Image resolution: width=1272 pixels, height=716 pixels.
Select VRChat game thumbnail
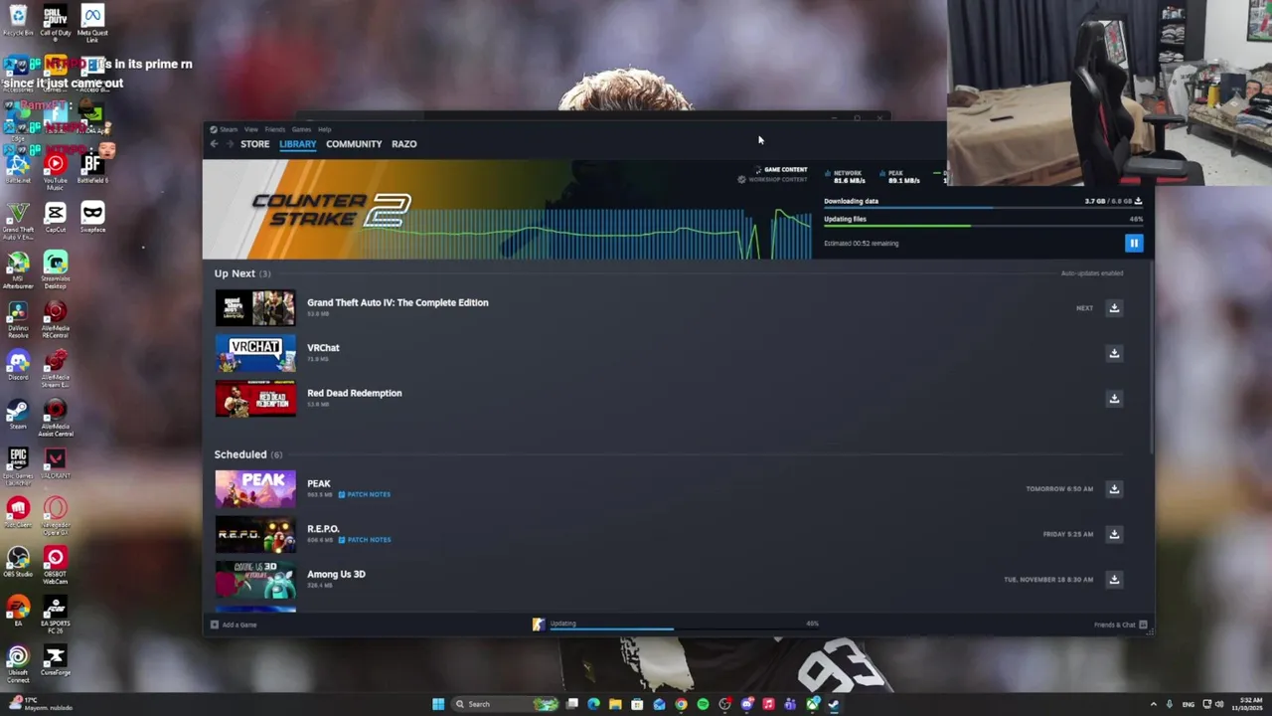click(x=255, y=353)
